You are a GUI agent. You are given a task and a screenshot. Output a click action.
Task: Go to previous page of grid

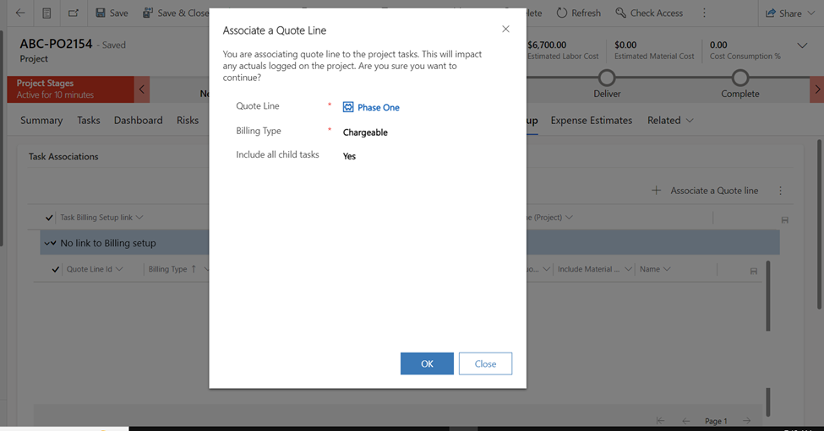685,421
